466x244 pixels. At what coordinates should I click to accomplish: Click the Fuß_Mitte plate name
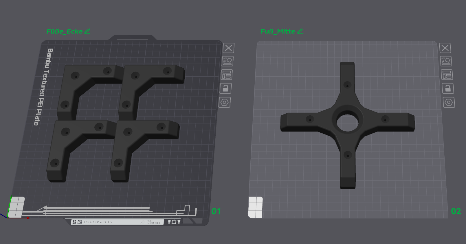point(278,31)
